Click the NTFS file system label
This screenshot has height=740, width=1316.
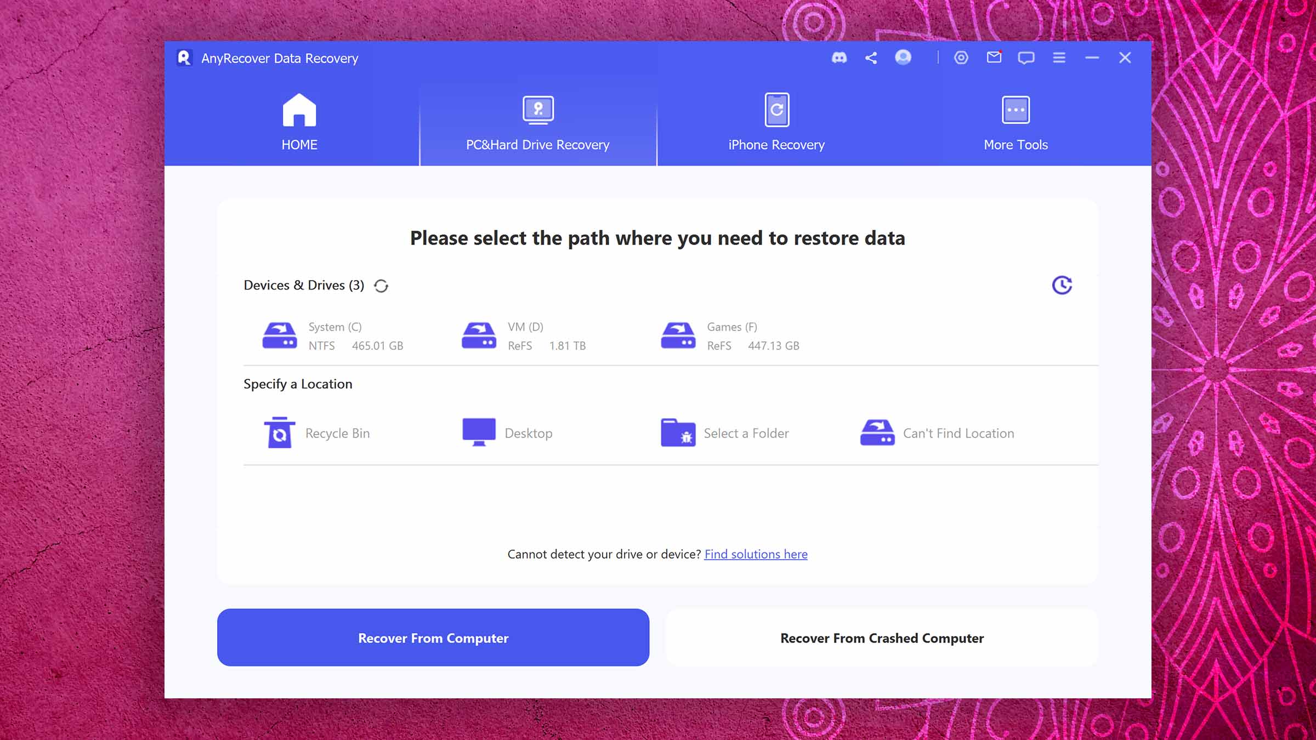[x=321, y=346]
